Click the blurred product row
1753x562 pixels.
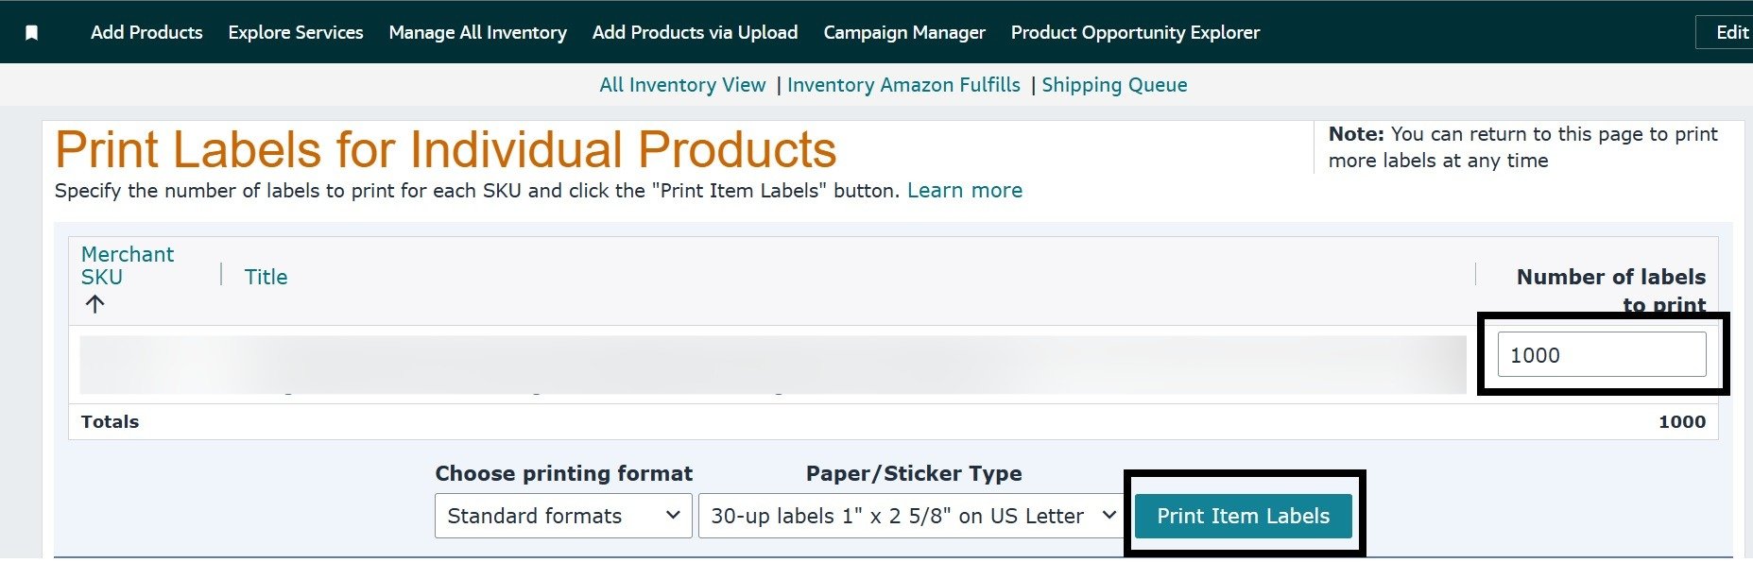pyautogui.click(x=772, y=365)
